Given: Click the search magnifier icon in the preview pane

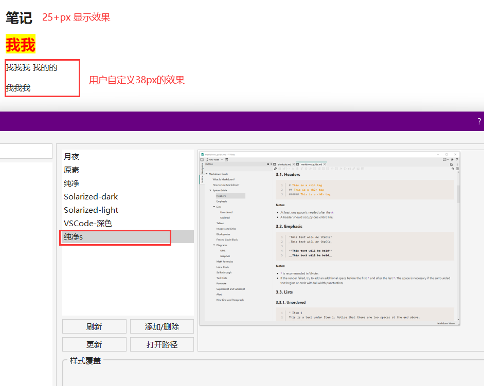Looking at the screenshot, I should pos(453,169).
